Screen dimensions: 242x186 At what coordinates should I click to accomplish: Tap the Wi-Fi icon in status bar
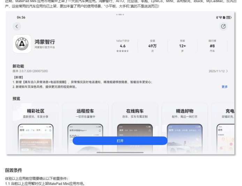(220, 17)
